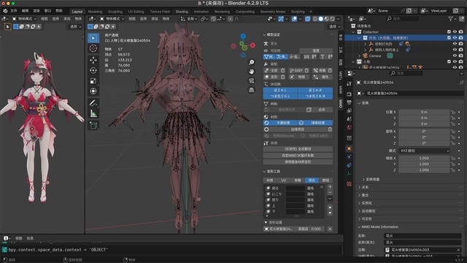Open the Object properties tab icon
The height and width of the screenshot is (263, 467).
click(349, 148)
